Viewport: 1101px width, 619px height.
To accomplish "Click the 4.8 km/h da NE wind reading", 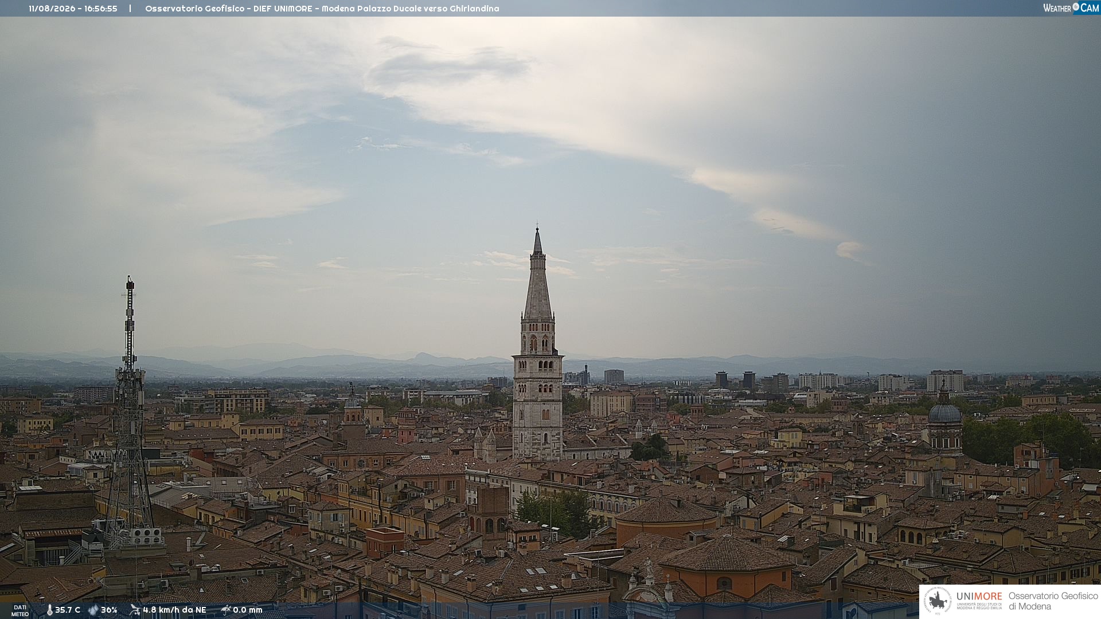I will (x=174, y=610).
